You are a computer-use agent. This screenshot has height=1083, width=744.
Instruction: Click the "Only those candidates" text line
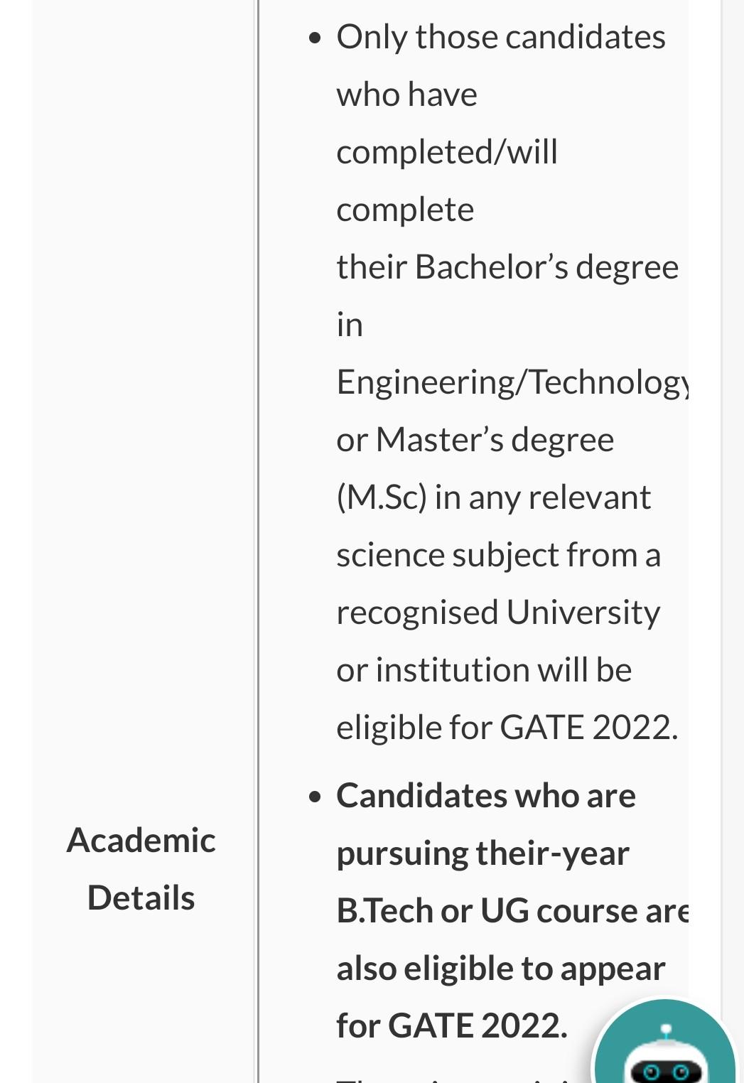[x=500, y=37]
